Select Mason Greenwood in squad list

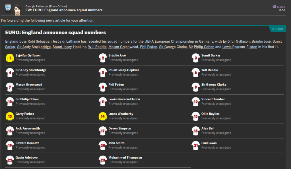pos(29,85)
